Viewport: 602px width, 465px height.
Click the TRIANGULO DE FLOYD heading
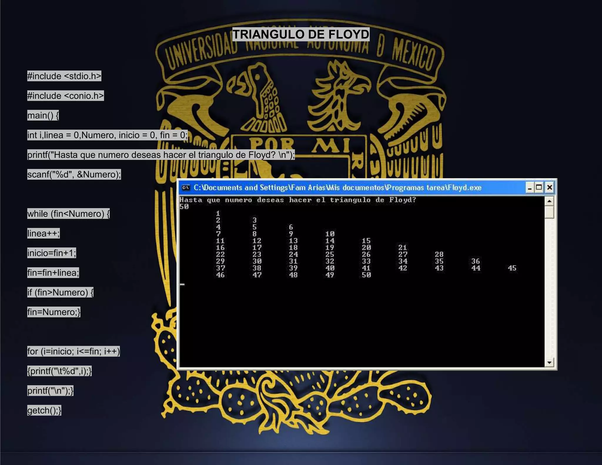[x=301, y=34]
